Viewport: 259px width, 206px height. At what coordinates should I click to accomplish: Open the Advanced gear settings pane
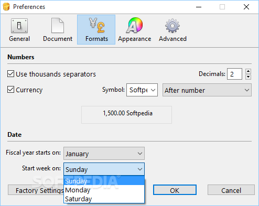[172, 30]
